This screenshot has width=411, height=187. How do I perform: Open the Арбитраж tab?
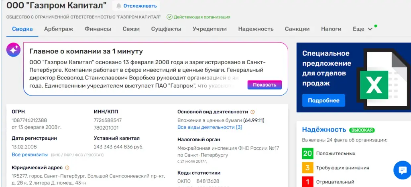click(59, 29)
